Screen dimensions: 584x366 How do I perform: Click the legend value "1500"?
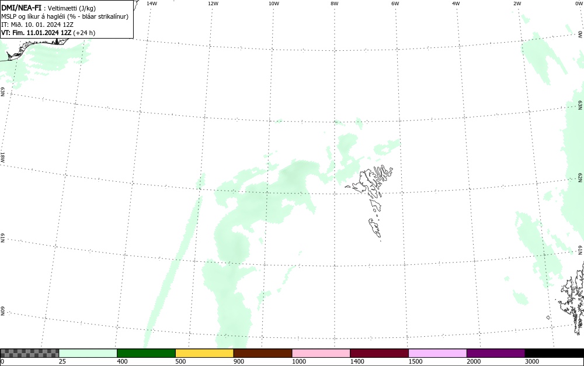(415, 361)
